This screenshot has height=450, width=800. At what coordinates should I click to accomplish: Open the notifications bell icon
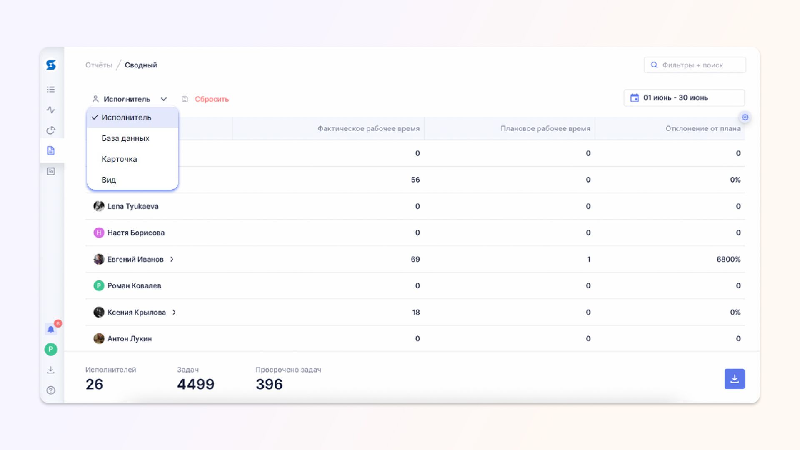click(51, 329)
